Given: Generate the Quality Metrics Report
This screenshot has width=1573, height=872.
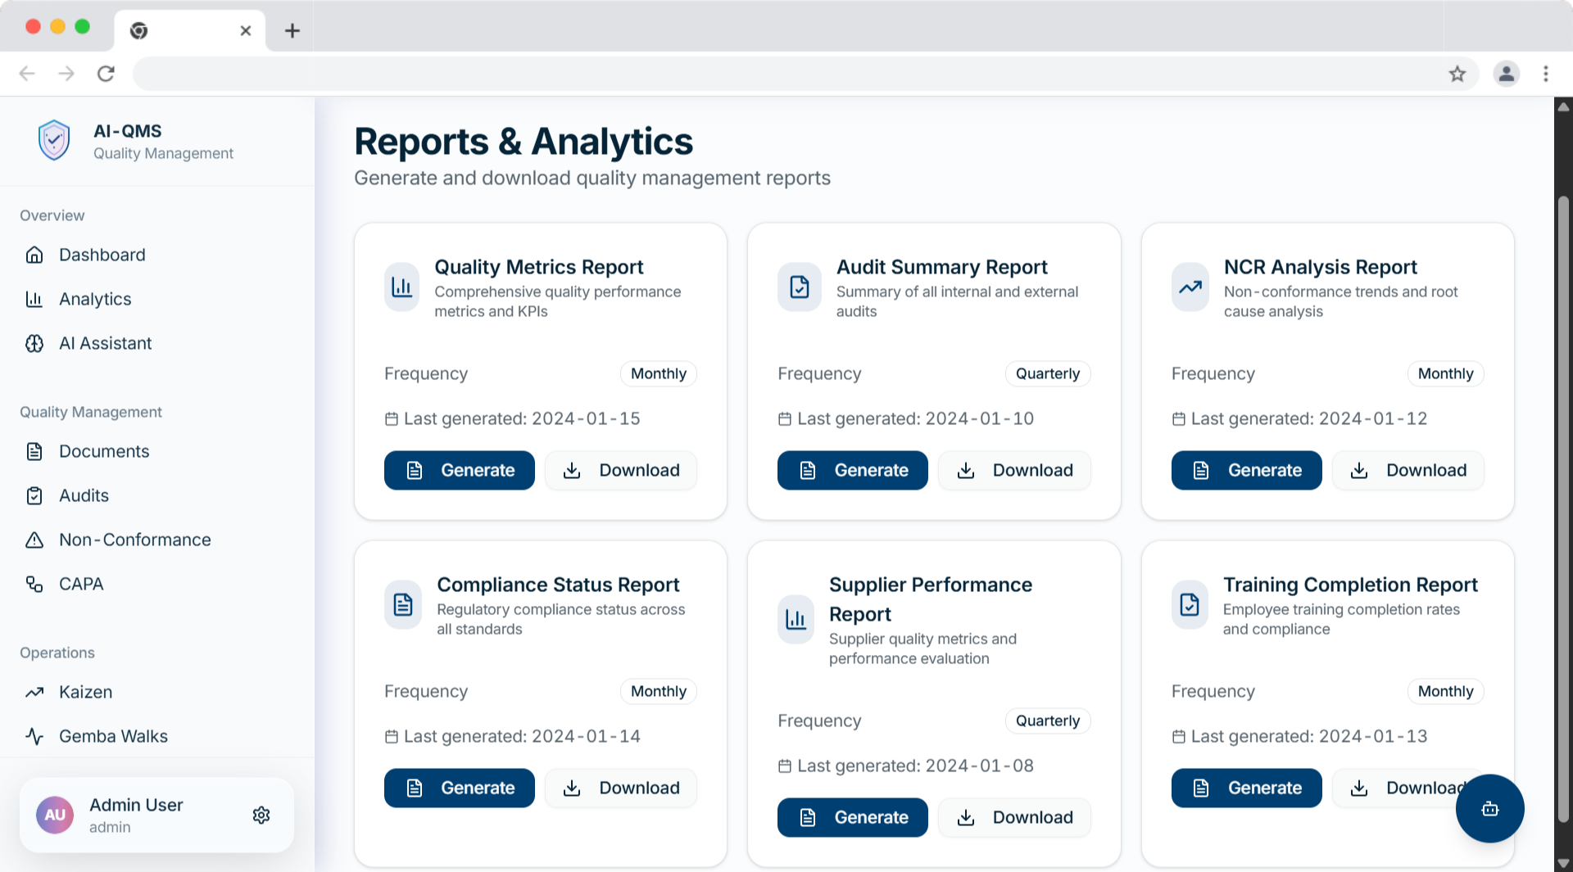Looking at the screenshot, I should coord(459,470).
